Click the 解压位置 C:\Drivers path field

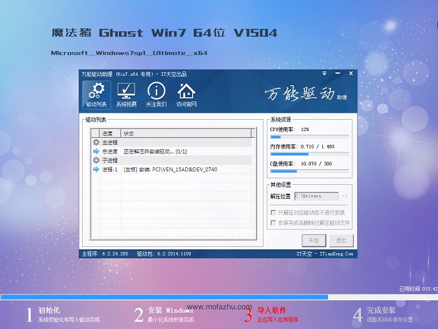click(317, 196)
